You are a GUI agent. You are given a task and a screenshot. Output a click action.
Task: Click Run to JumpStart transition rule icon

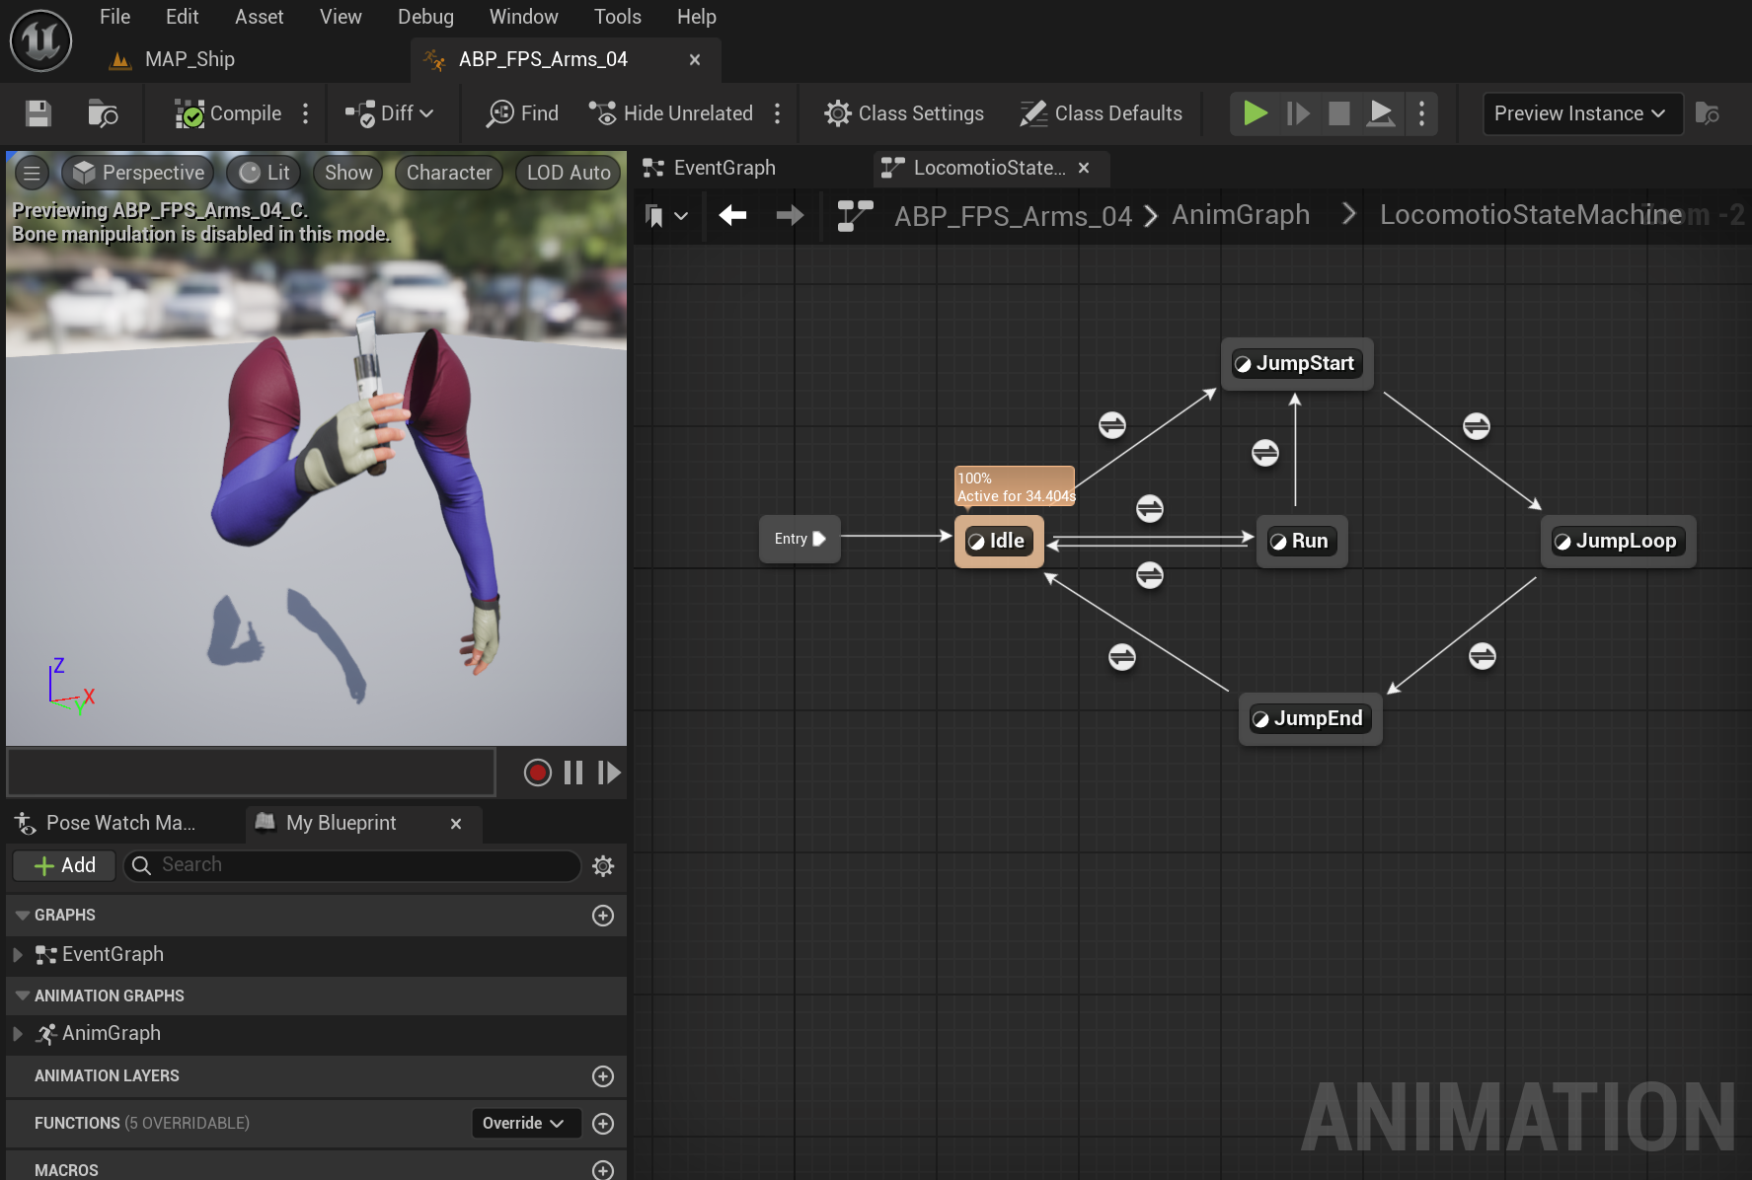tap(1265, 453)
